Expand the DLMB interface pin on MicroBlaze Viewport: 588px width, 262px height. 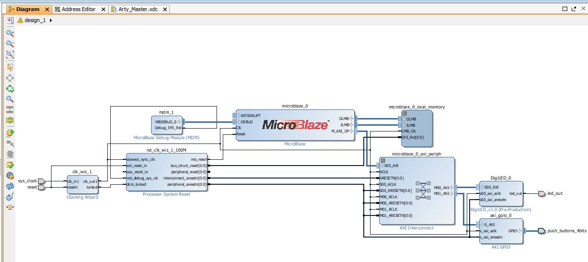[352, 119]
